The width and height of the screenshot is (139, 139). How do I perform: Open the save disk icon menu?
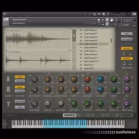pyautogui.click(x=95, y=14)
